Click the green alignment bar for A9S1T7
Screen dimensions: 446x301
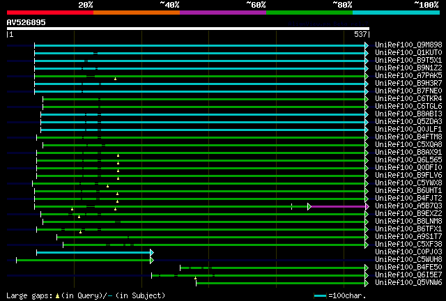point(211,237)
